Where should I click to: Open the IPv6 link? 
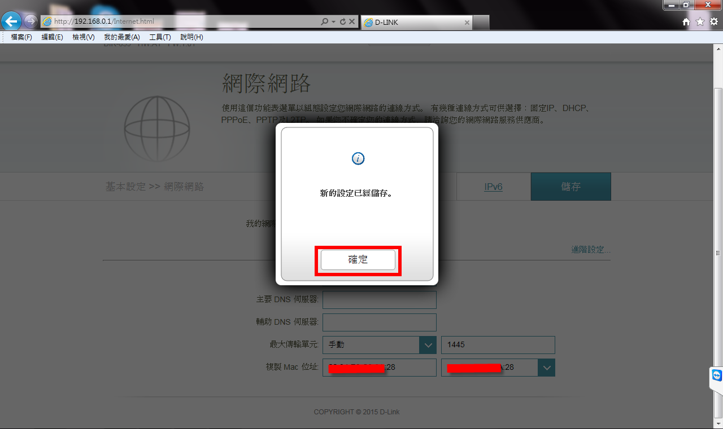coord(493,187)
